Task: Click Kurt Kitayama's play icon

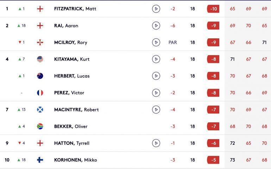Action: point(156,59)
